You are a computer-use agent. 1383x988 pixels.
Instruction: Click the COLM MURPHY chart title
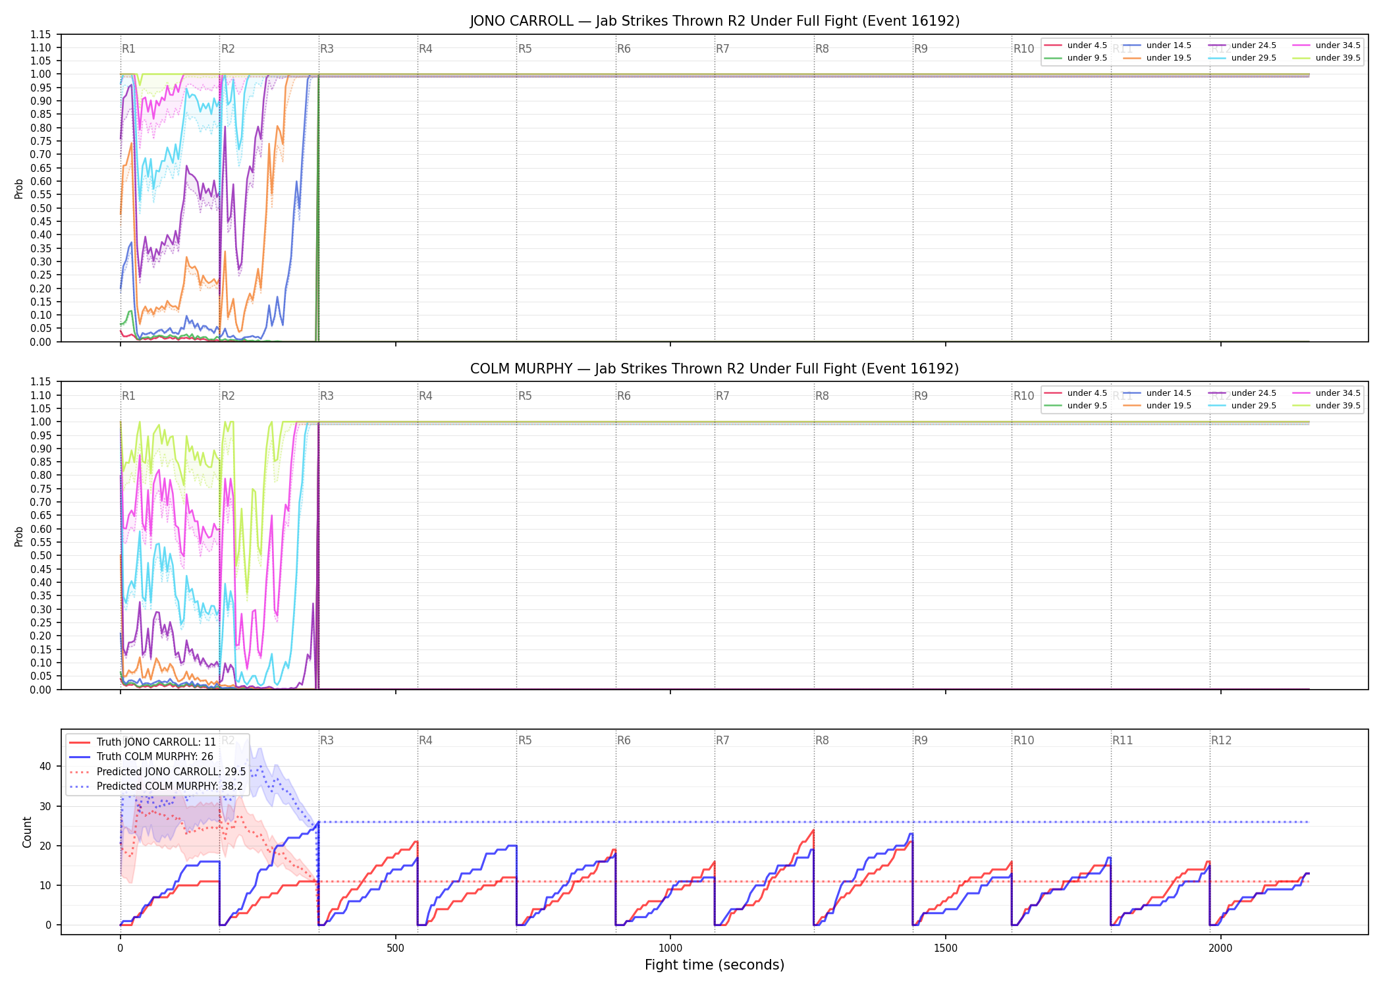click(x=715, y=369)
